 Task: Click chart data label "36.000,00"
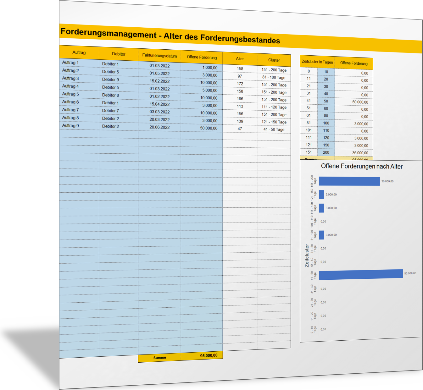[387, 181]
